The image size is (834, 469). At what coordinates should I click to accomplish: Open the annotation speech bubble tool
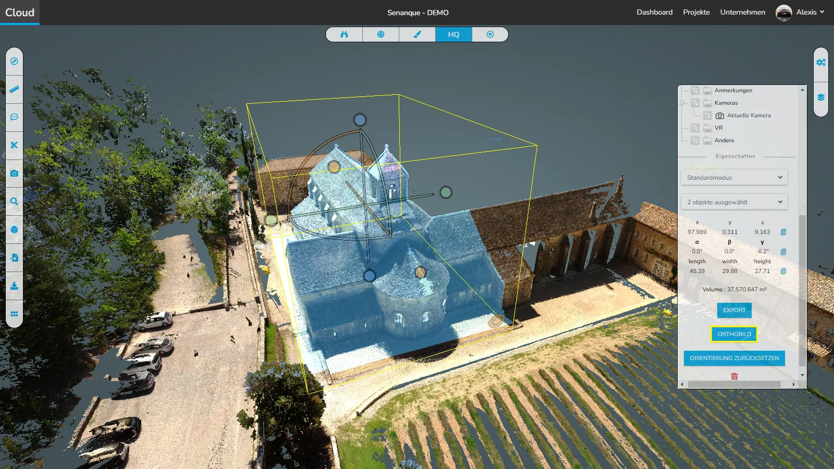coord(14,117)
